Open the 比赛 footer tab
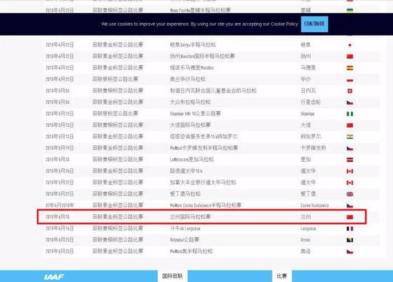 click(282, 276)
